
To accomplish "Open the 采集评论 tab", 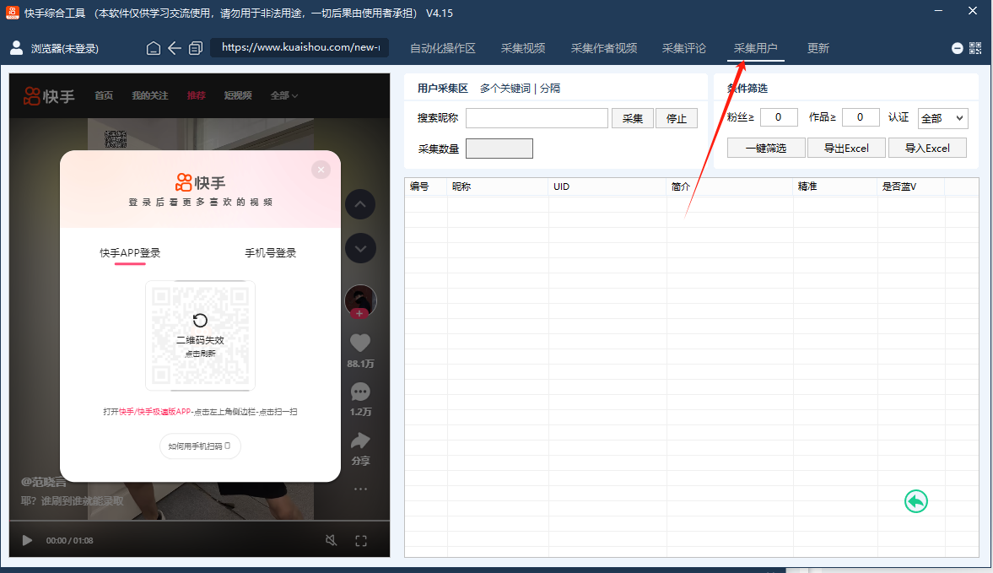I will coord(684,48).
